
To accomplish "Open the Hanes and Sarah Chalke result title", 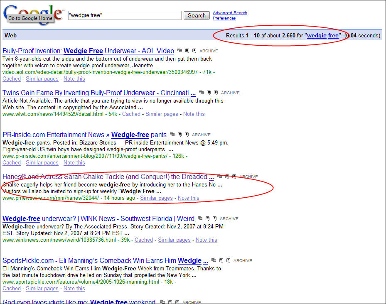I will click(108, 177).
